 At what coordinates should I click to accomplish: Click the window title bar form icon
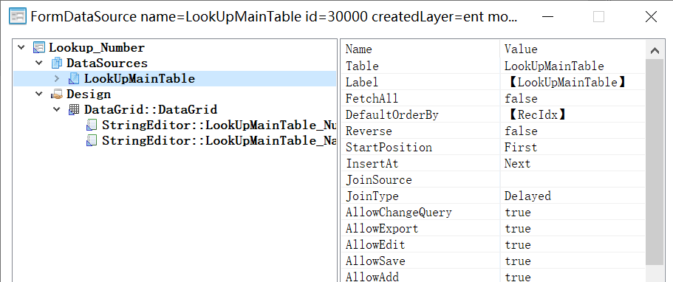tap(18, 17)
